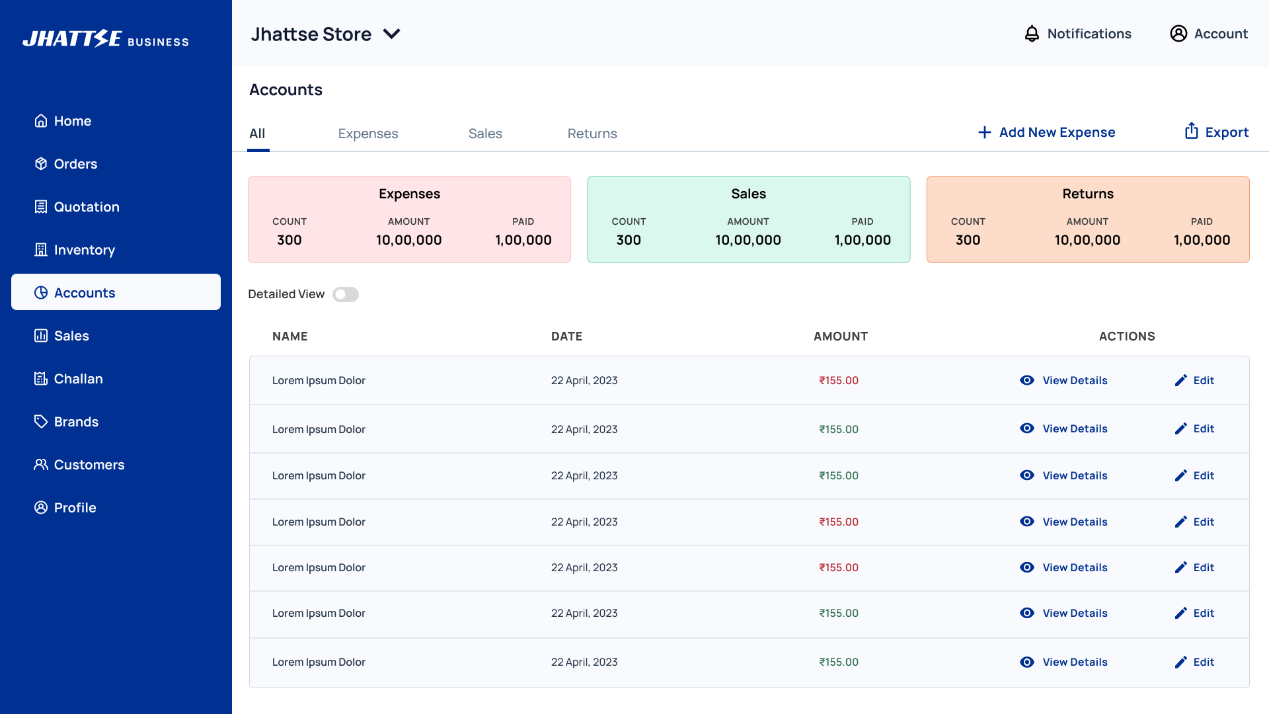This screenshot has height=714, width=1269.
Task: Select the Inventory building icon
Action: point(41,250)
